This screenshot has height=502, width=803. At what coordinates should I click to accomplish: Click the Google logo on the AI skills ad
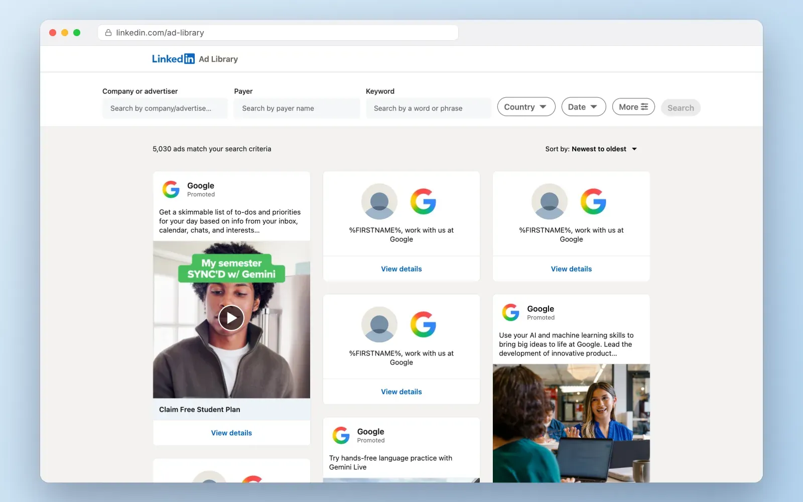[511, 312]
